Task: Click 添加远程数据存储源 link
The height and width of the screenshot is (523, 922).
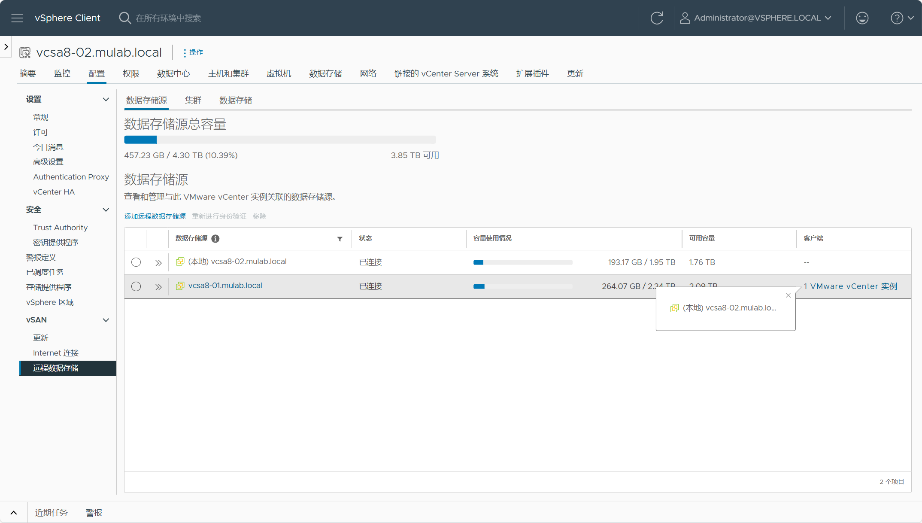Action: click(x=155, y=216)
